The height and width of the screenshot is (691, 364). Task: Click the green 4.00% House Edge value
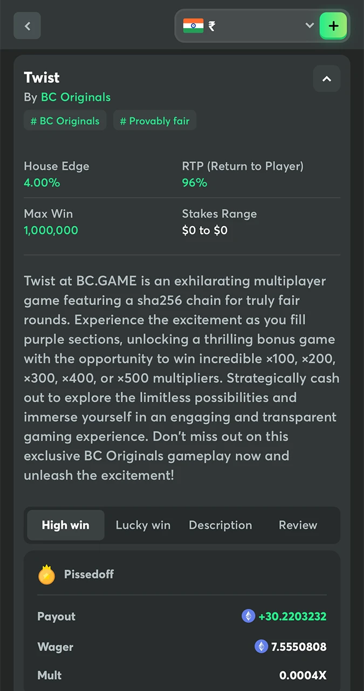click(42, 182)
